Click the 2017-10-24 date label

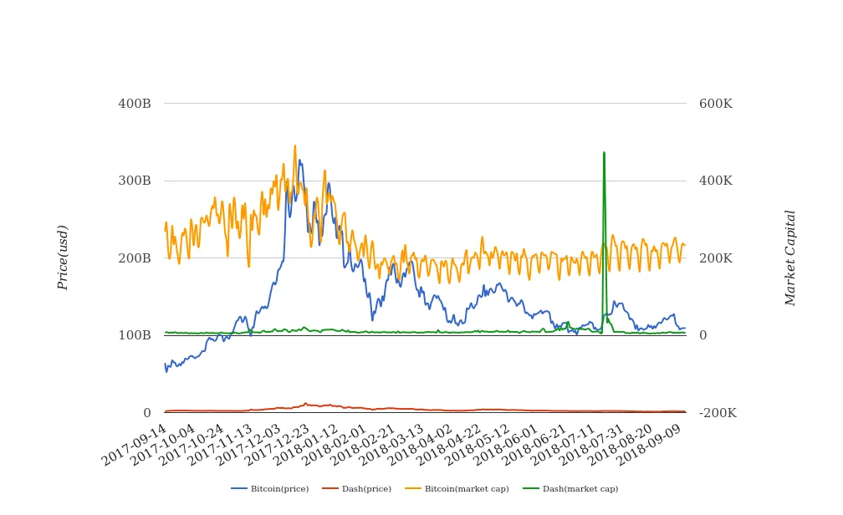coord(192,444)
